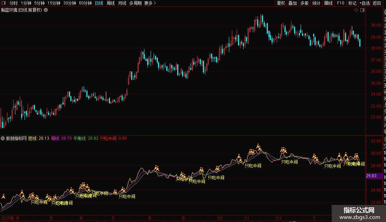Expand the 更多 periods menu
The height and width of the screenshot is (222, 386).
[x=150, y=3]
